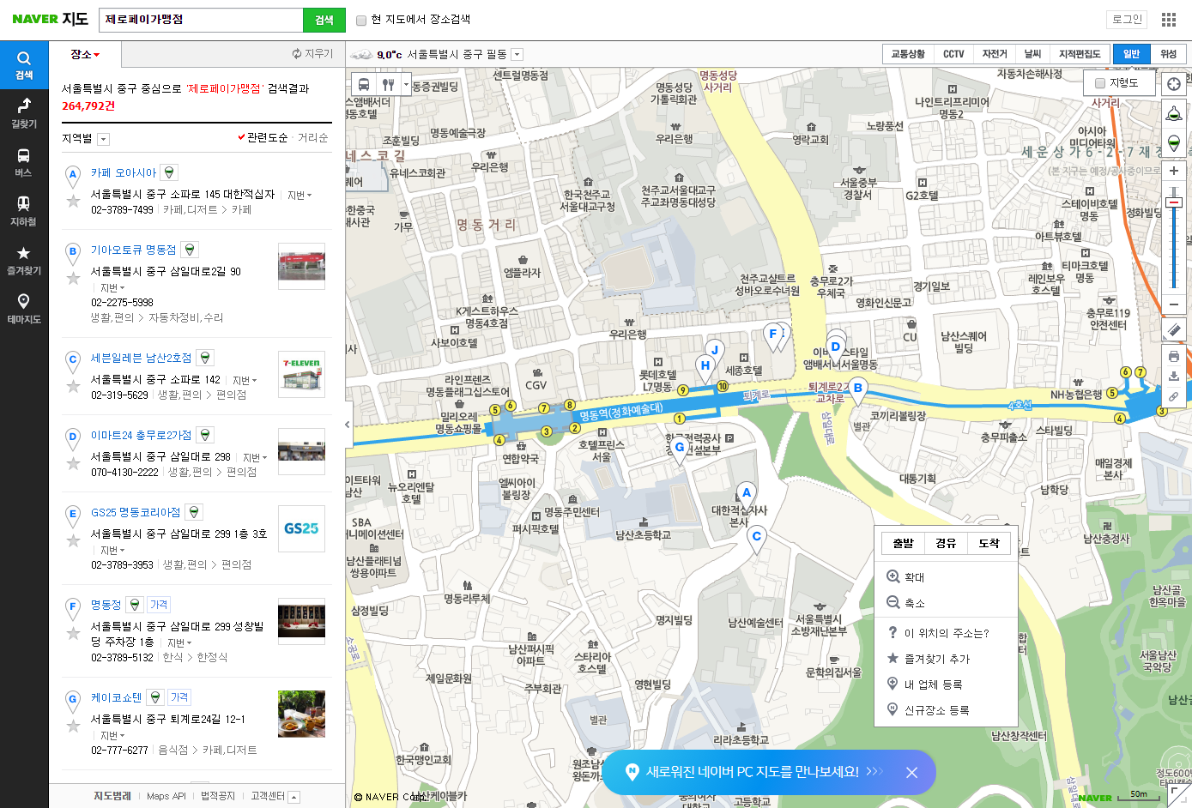This screenshot has height=808, width=1192.
Task: Open the GS25 logo thumbnail
Action: (x=301, y=528)
